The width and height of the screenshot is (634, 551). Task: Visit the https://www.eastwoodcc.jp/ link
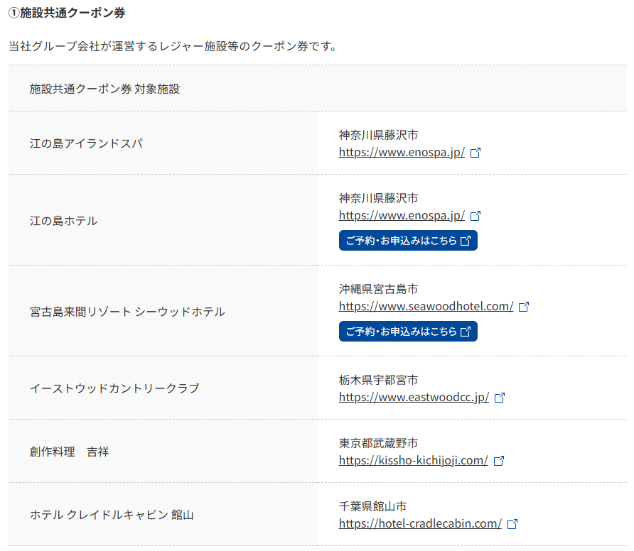tap(414, 398)
